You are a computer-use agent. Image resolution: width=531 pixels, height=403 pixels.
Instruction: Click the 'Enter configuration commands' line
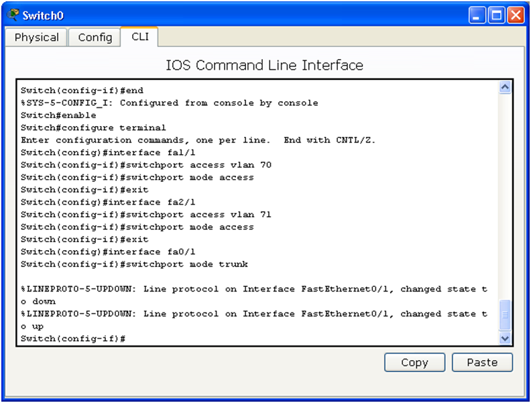(198, 140)
